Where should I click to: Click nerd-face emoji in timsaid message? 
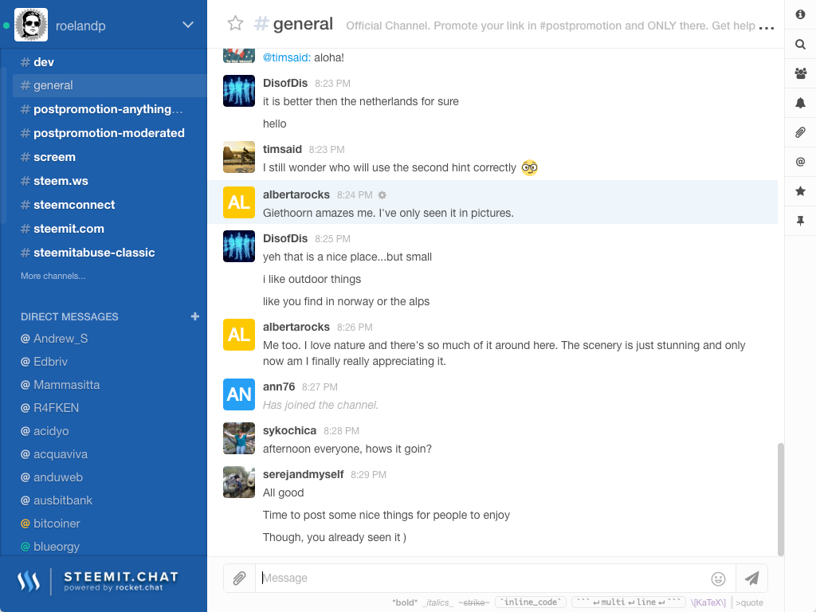point(529,167)
